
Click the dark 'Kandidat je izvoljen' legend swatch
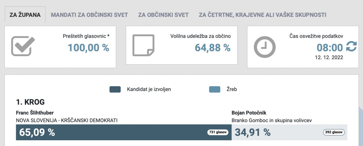115,89
